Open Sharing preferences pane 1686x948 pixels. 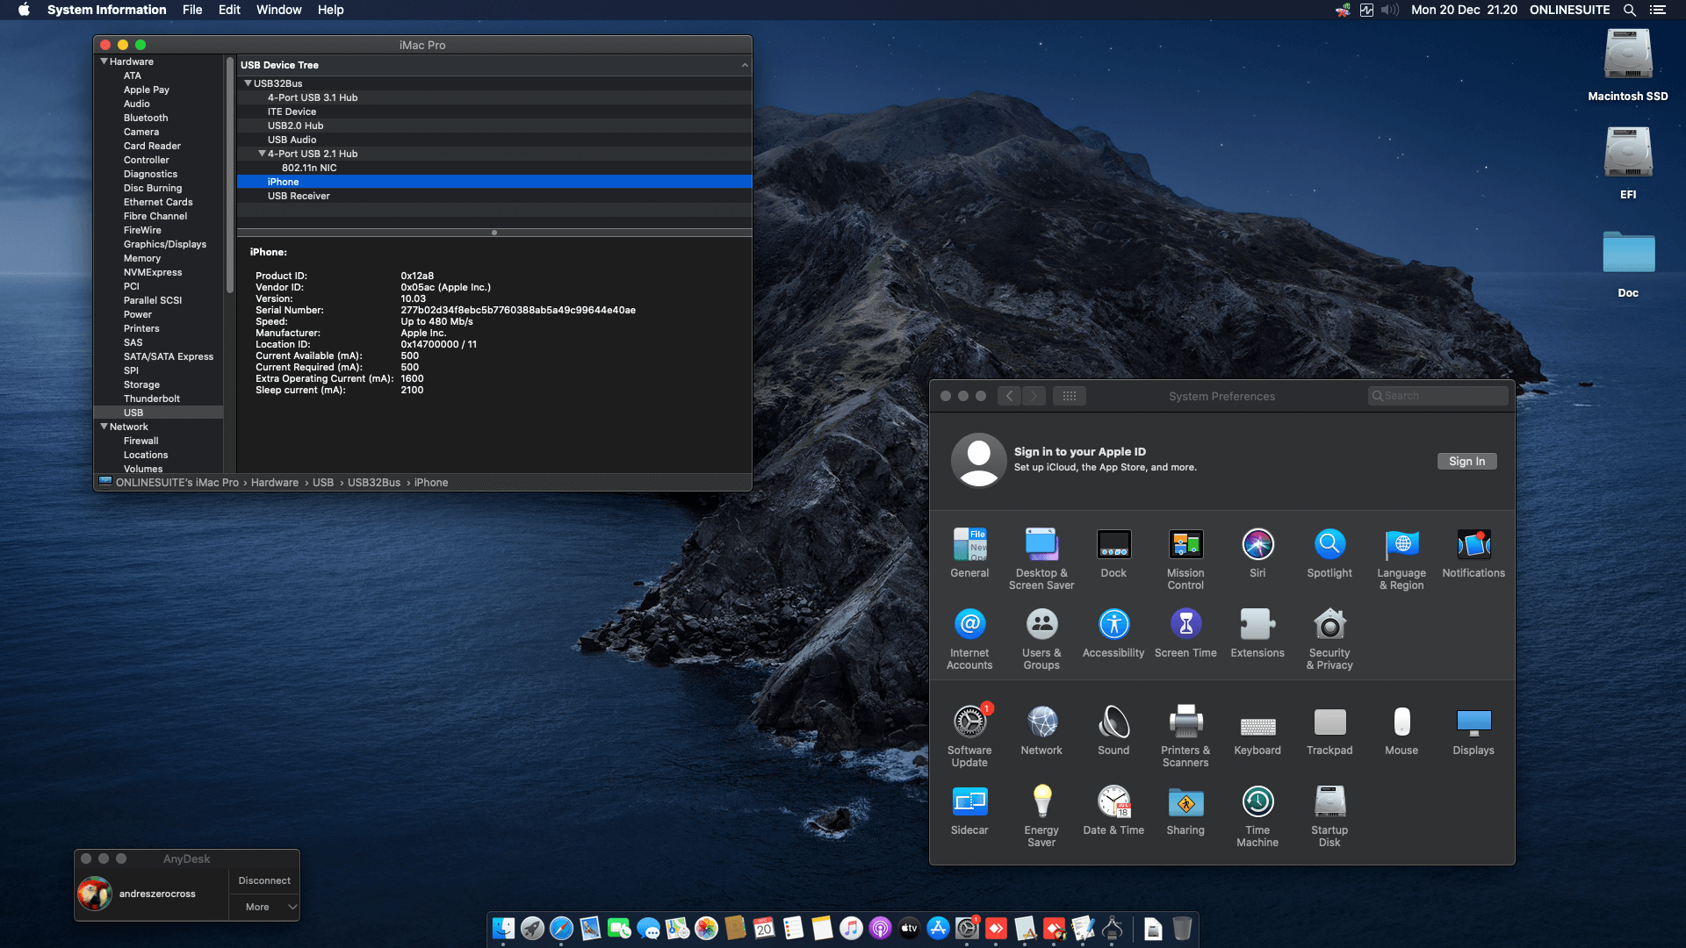[x=1185, y=809]
